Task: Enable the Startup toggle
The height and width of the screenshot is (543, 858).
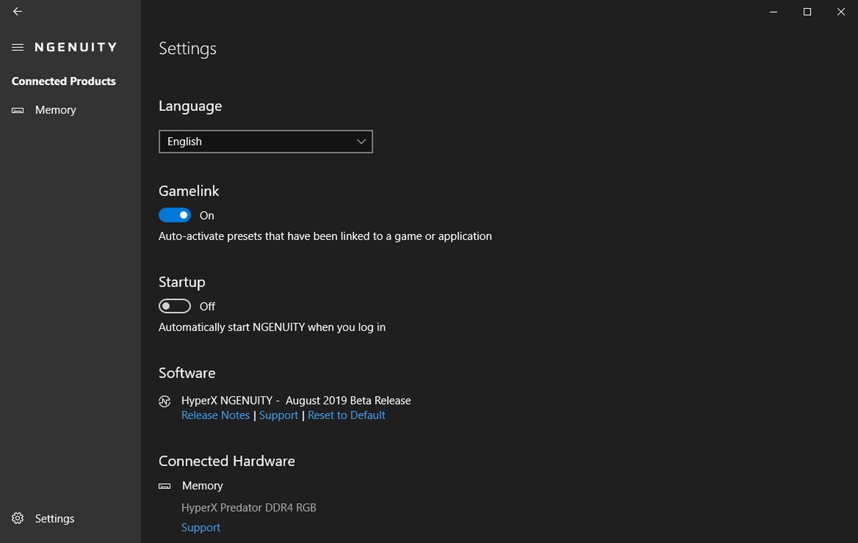Action: pos(175,306)
